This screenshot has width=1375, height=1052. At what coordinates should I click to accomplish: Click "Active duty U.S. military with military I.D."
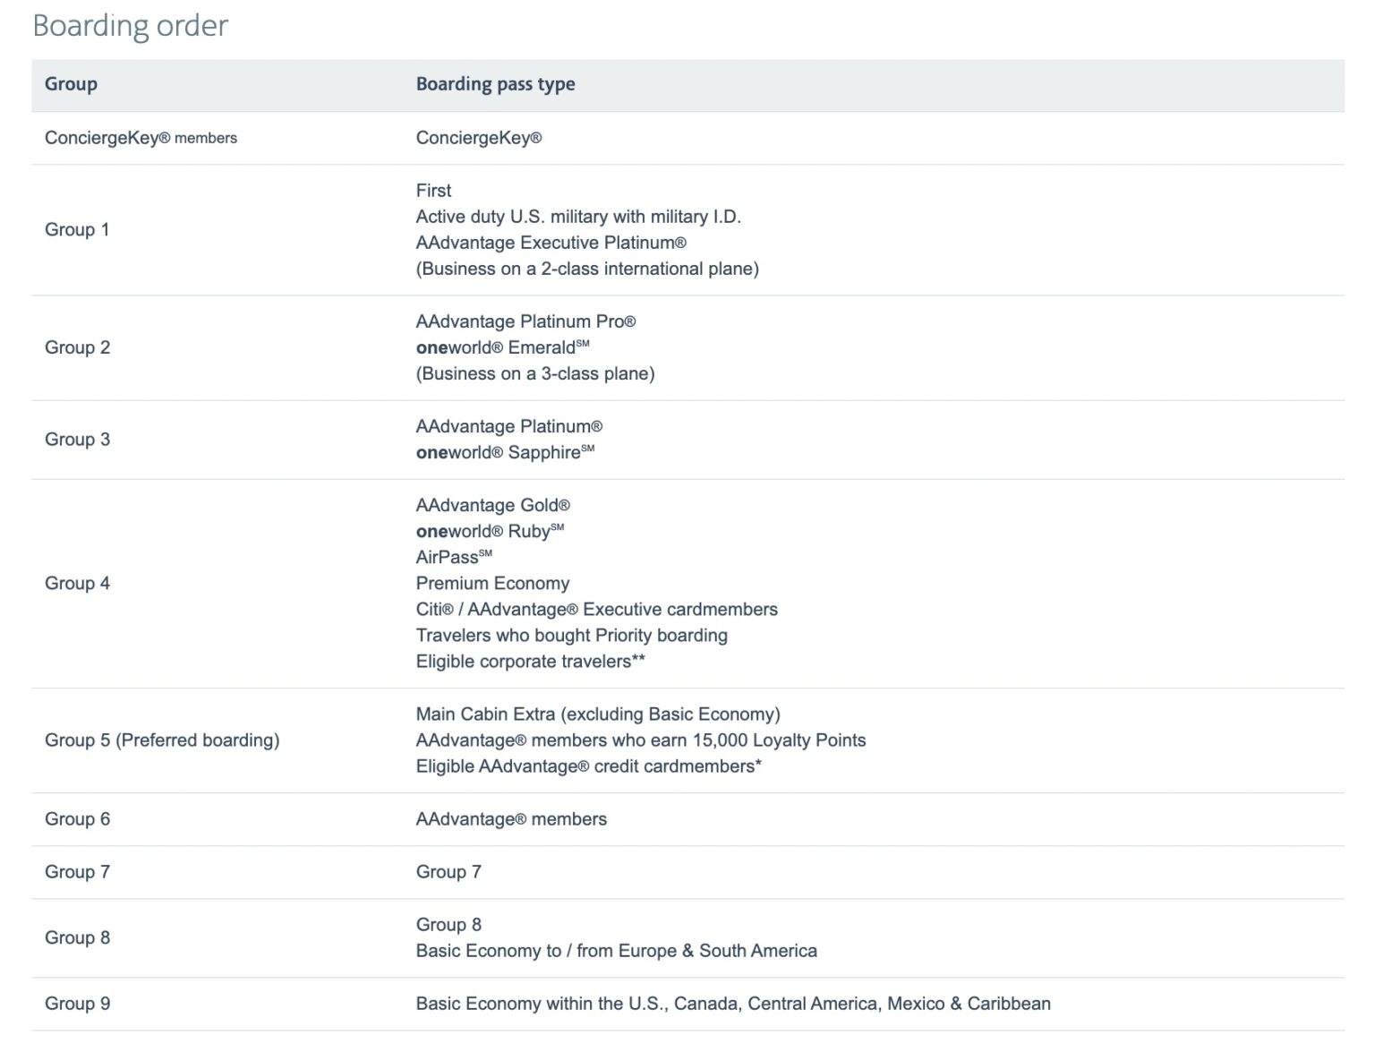coord(578,217)
